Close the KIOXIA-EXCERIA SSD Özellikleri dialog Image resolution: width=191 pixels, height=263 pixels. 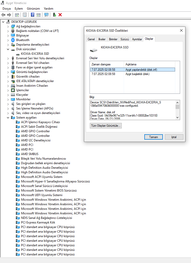[181, 30]
